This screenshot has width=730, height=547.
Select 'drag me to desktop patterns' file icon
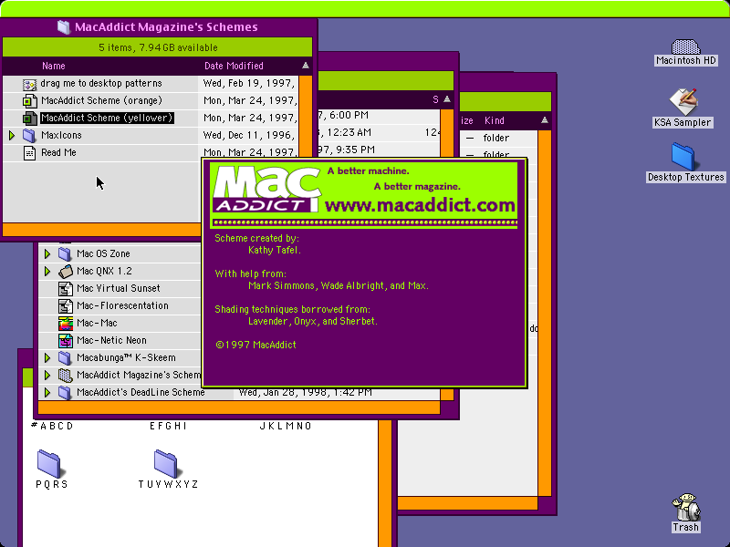[29, 84]
